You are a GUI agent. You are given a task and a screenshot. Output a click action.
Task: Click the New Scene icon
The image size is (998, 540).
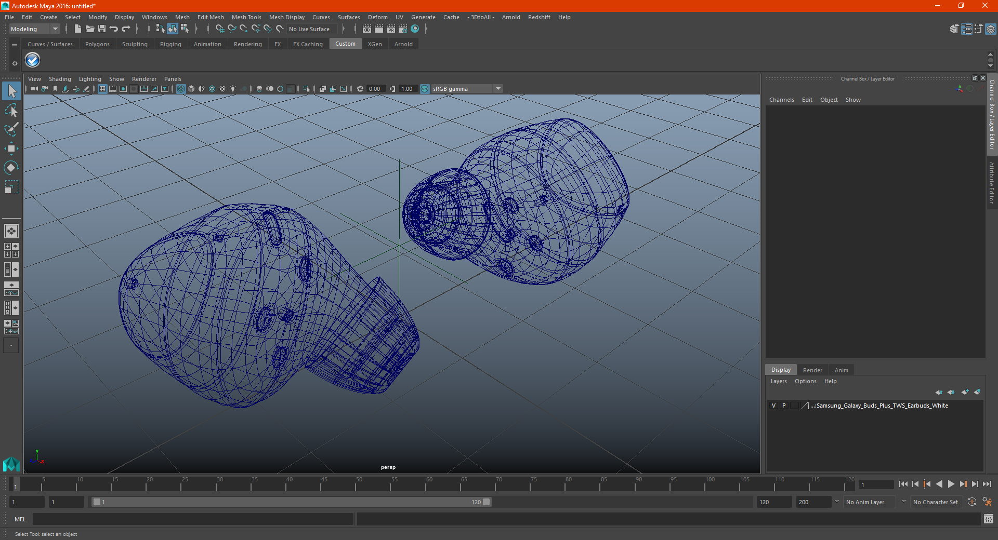77,29
